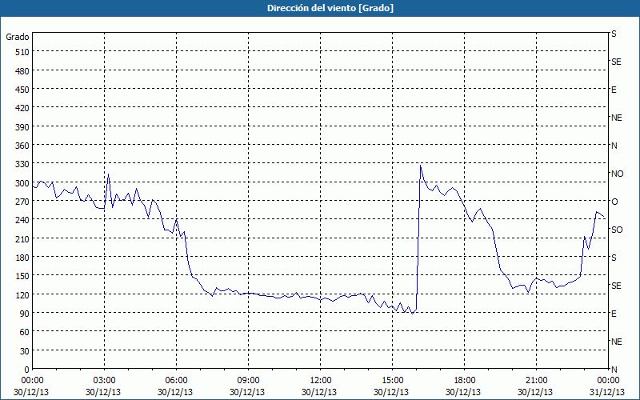The image size is (640, 400).
Task: Click the 210 degree axis label
Action: click(x=22, y=239)
